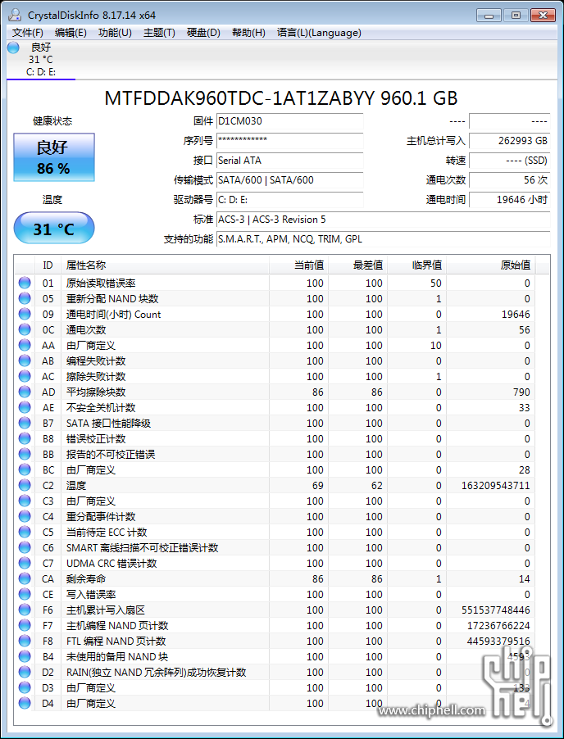Click status orb of row CA 剩余寿命
This screenshot has height=739, width=564.
click(25, 578)
